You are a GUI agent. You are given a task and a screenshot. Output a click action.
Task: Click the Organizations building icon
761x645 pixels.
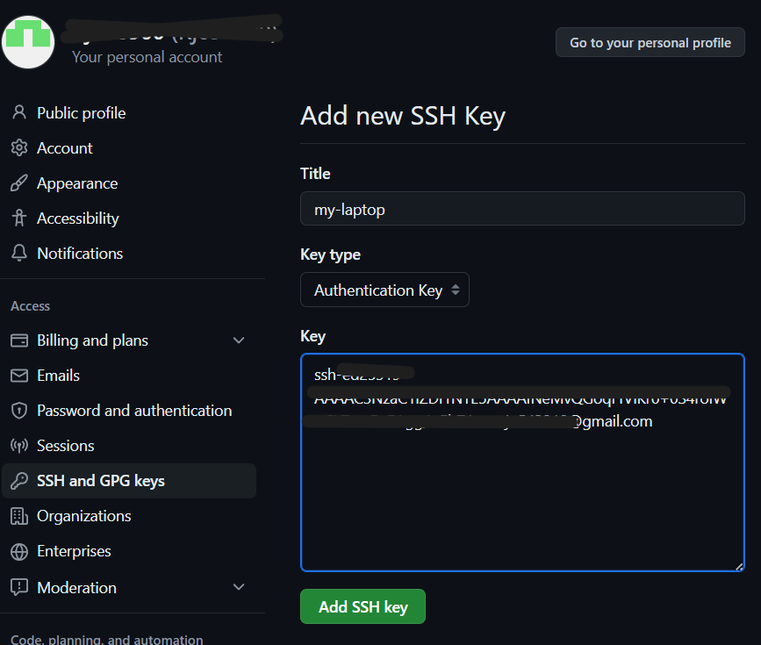coord(19,516)
